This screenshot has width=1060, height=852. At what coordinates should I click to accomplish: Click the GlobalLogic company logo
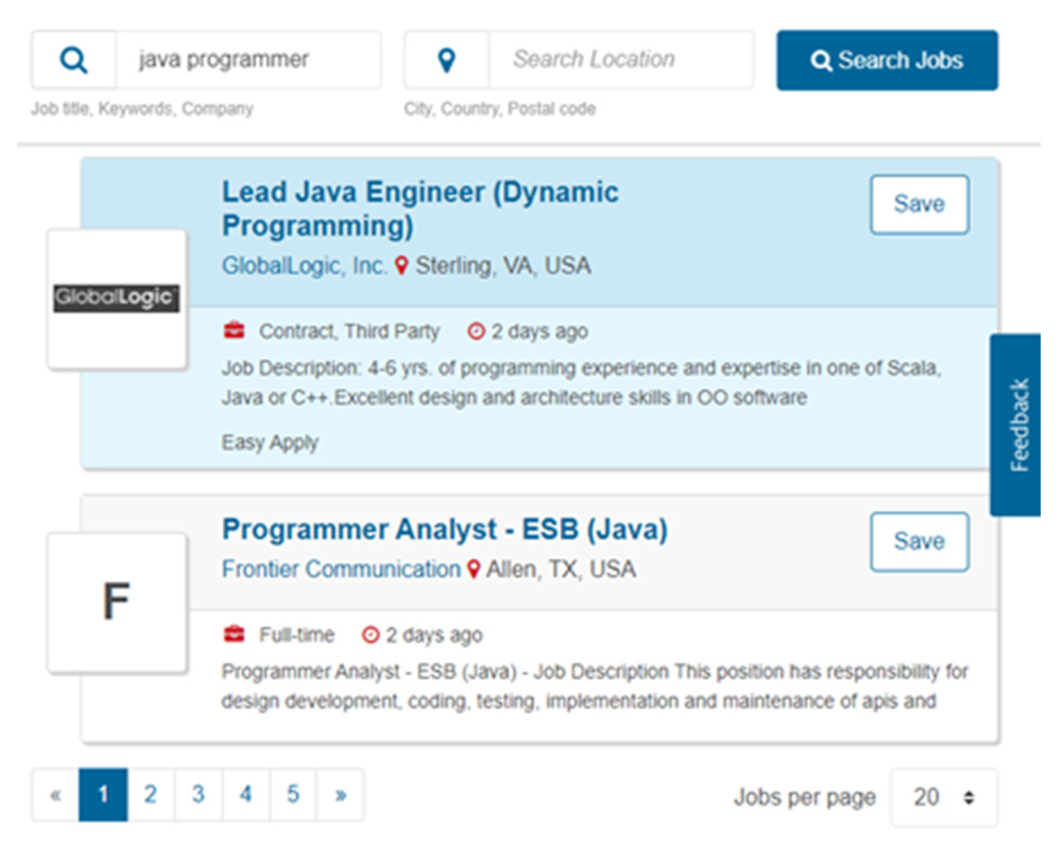[116, 298]
